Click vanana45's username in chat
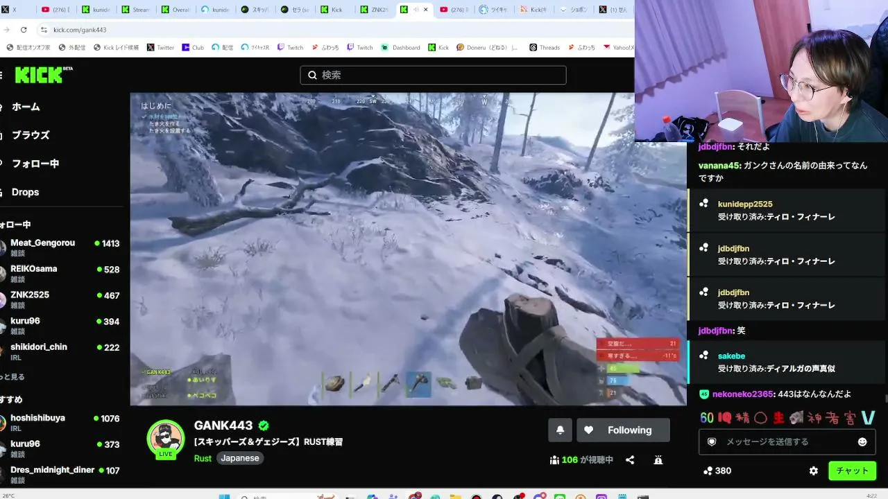 719,166
